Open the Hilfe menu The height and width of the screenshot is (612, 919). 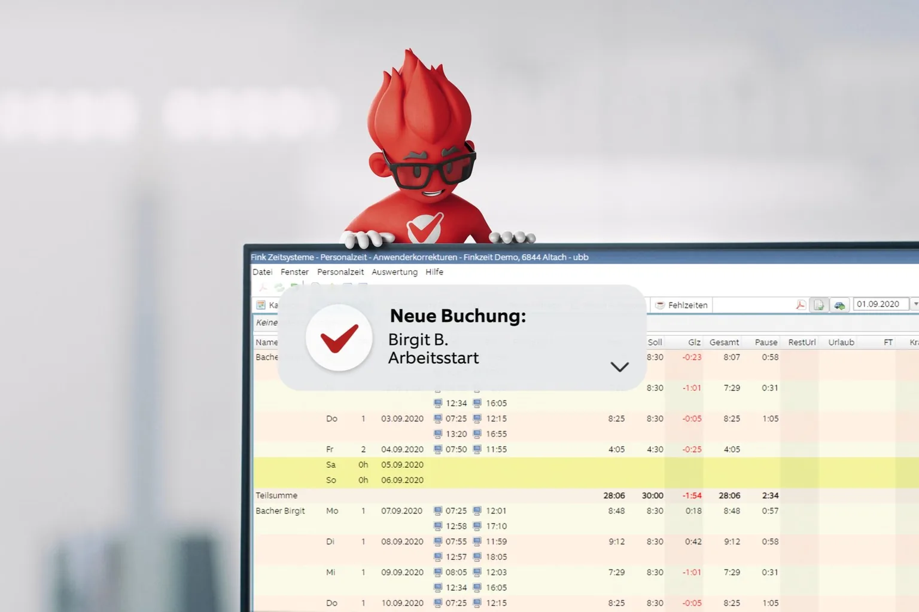[434, 272]
